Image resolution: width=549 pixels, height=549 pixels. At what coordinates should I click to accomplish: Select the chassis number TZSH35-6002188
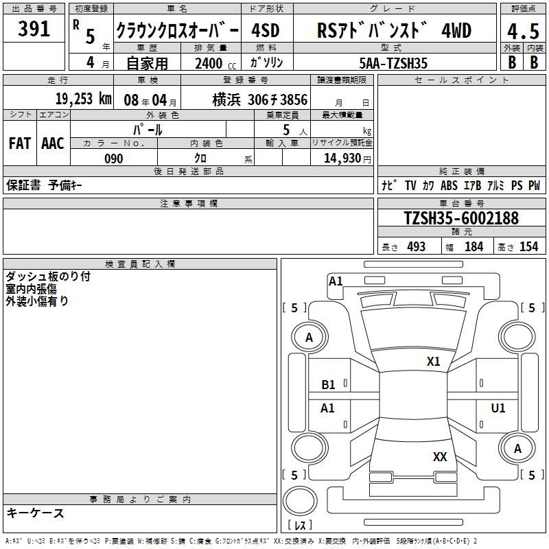pos(461,218)
